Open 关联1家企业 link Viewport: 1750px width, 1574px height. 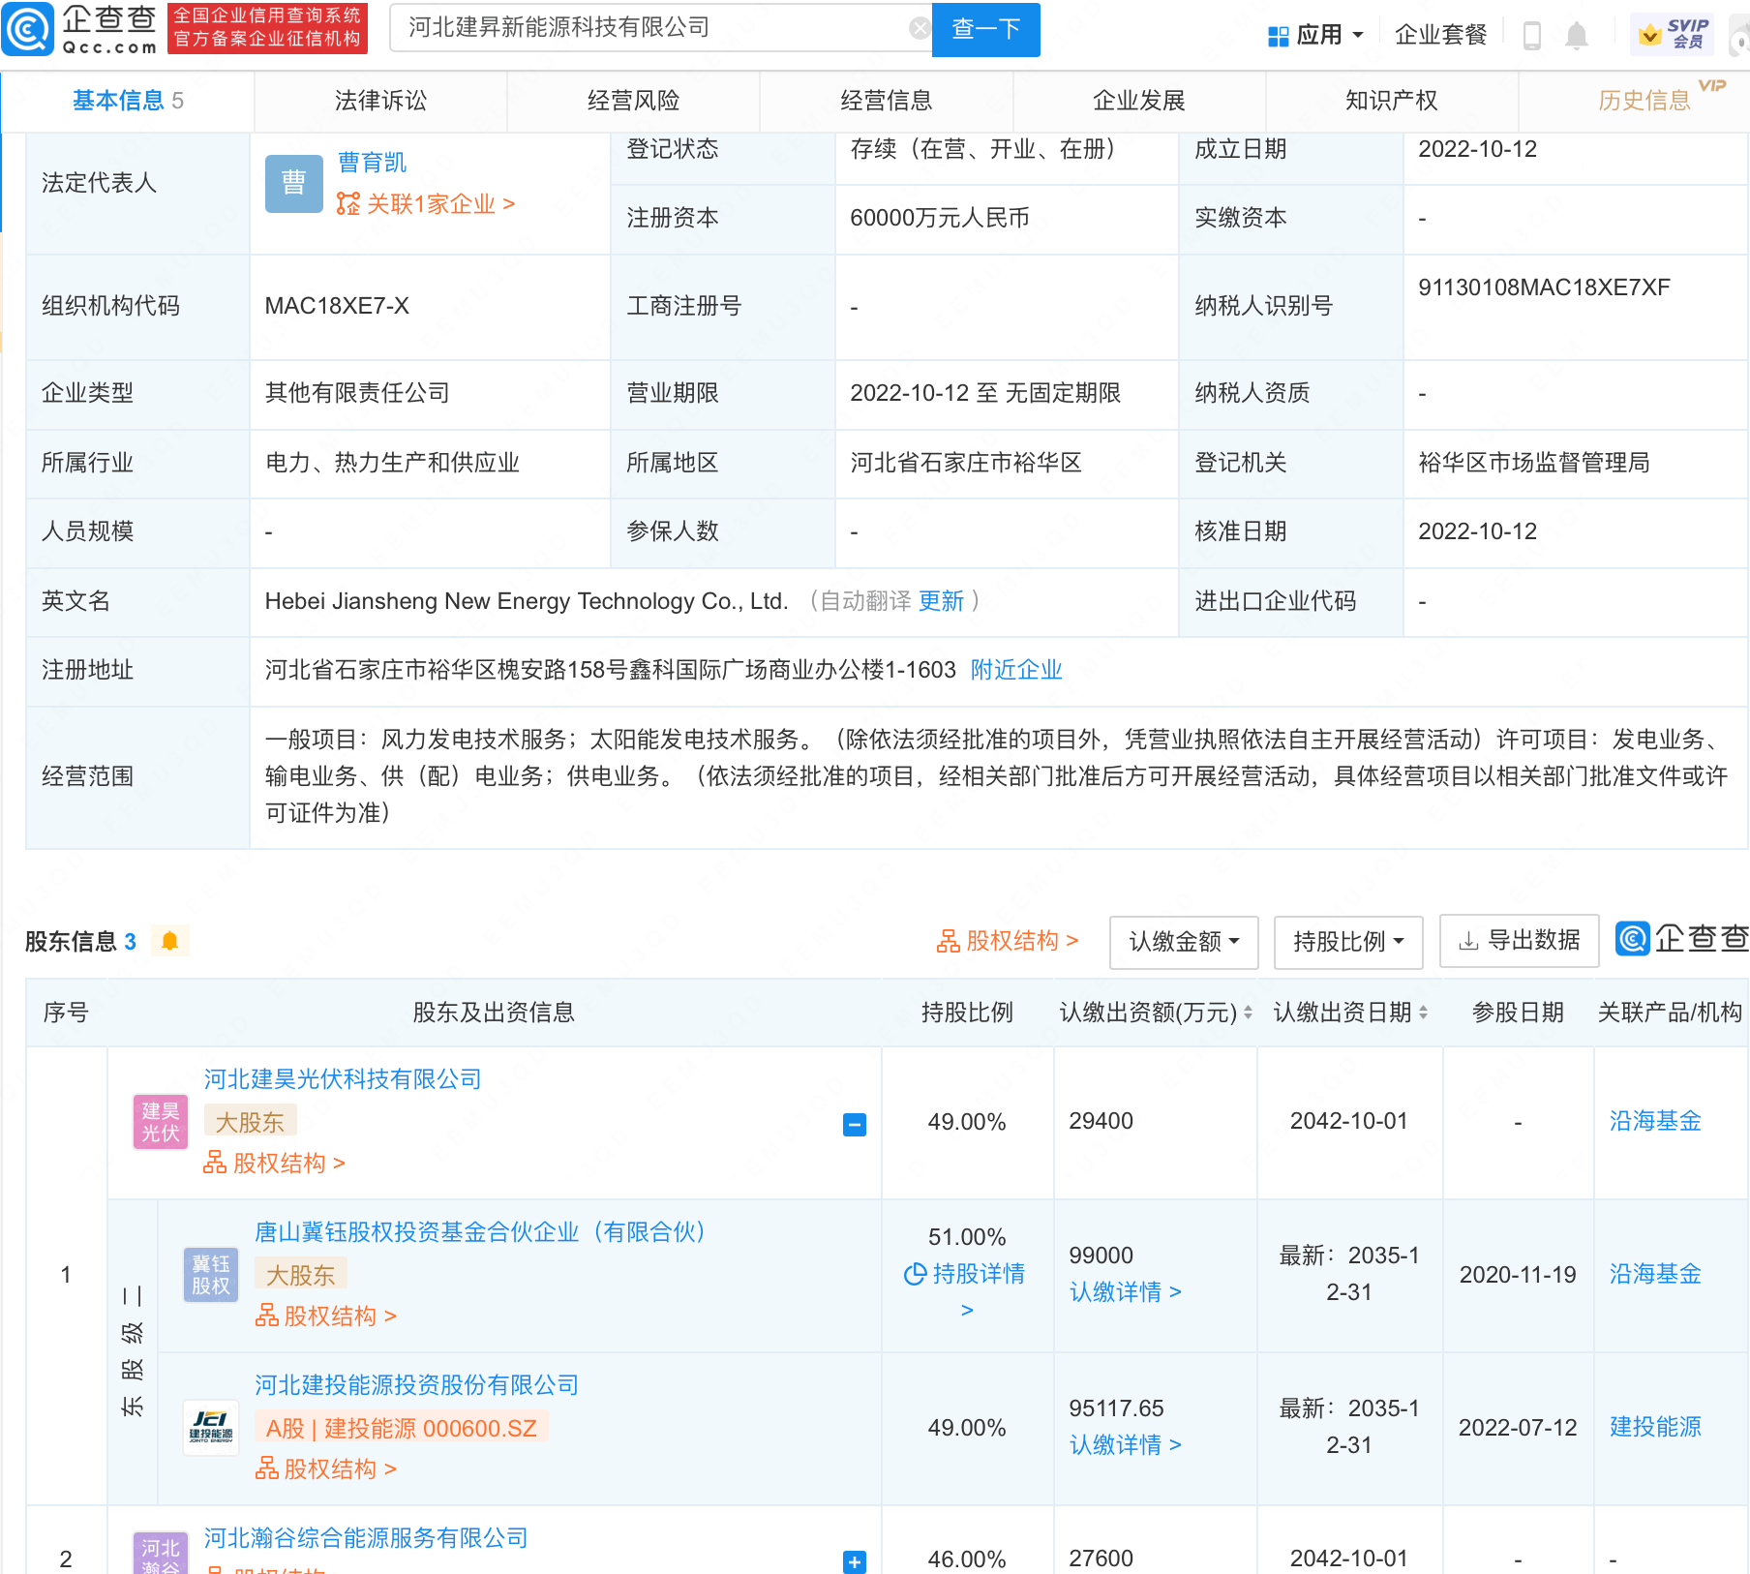point(426,204)
